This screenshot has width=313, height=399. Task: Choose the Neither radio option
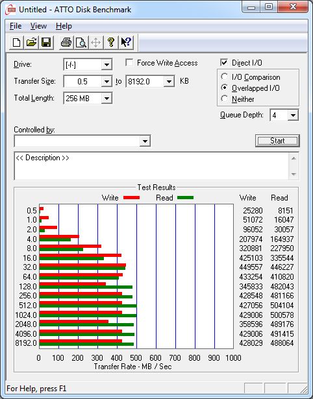225,99
